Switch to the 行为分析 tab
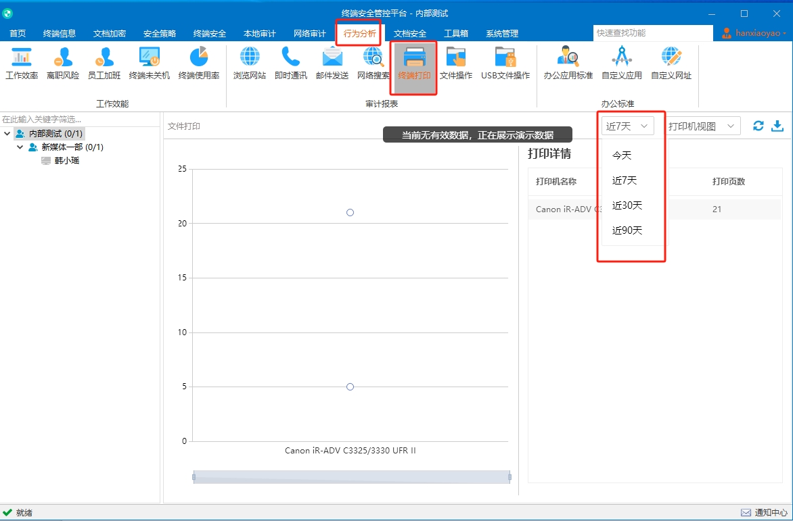The width and height of the screenshot is (793, 521). point(359,33)
